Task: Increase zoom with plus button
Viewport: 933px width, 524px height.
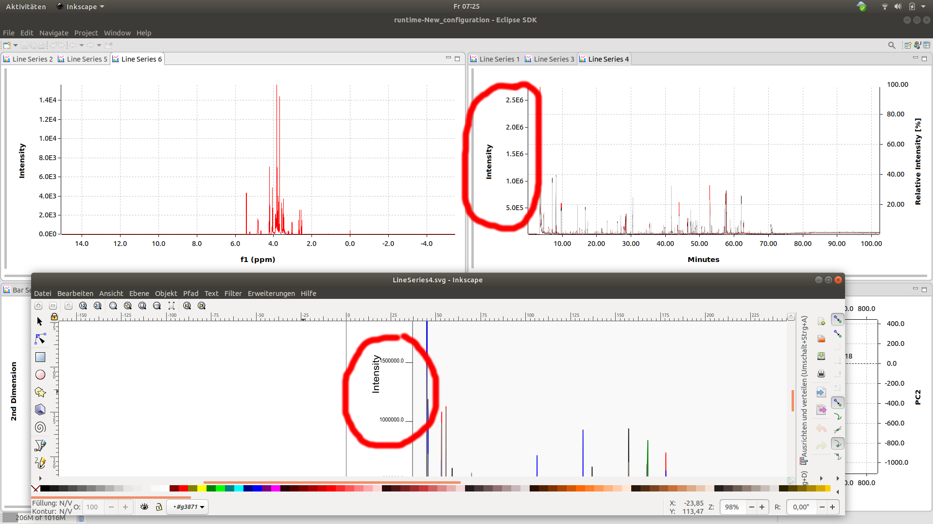Action: 762,507
